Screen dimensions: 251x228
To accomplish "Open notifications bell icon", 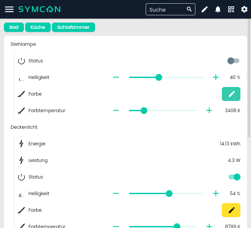I will pyautogui.click(x=218, y=9).
